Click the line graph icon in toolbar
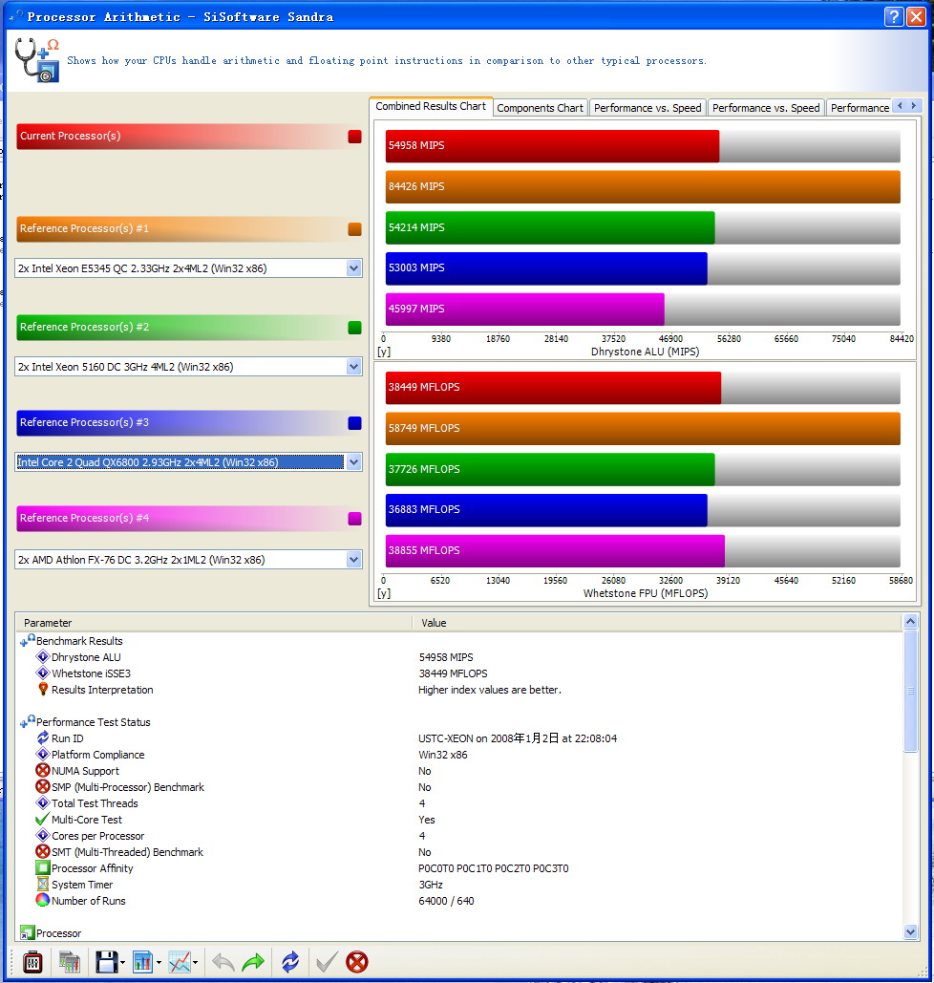Viewport: 934px width, 983px height. coord(180,962)
